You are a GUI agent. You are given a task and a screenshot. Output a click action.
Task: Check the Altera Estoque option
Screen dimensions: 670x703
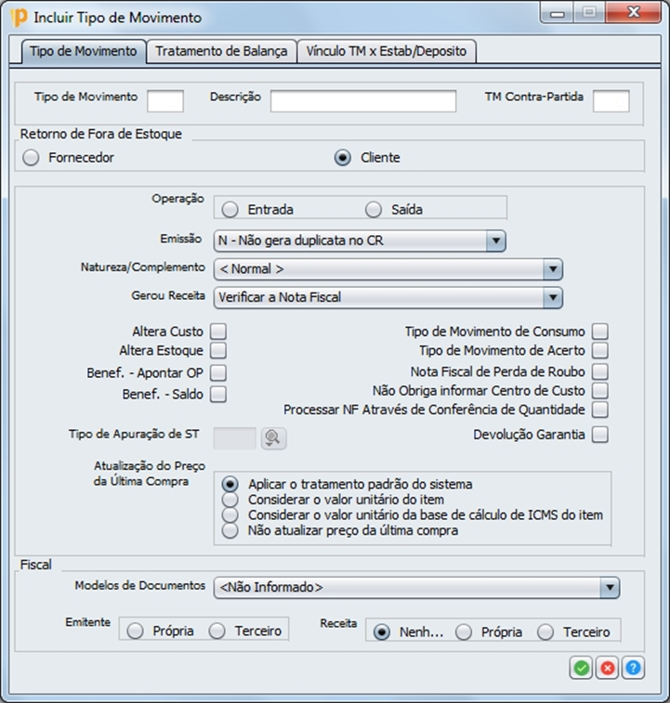coord(218,351)
